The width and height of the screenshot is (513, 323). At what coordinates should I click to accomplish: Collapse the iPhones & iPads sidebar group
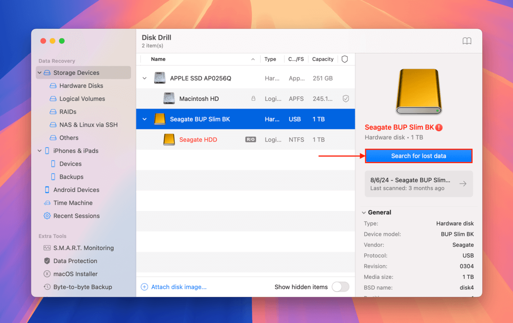40,151
